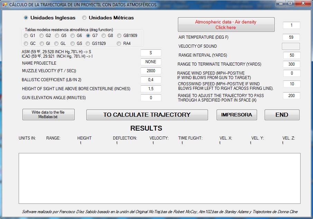Viewport: 313px width, 219px height.
Task: Focus the Ballistic Coefficient field
Action: click(x=151, y=80)
